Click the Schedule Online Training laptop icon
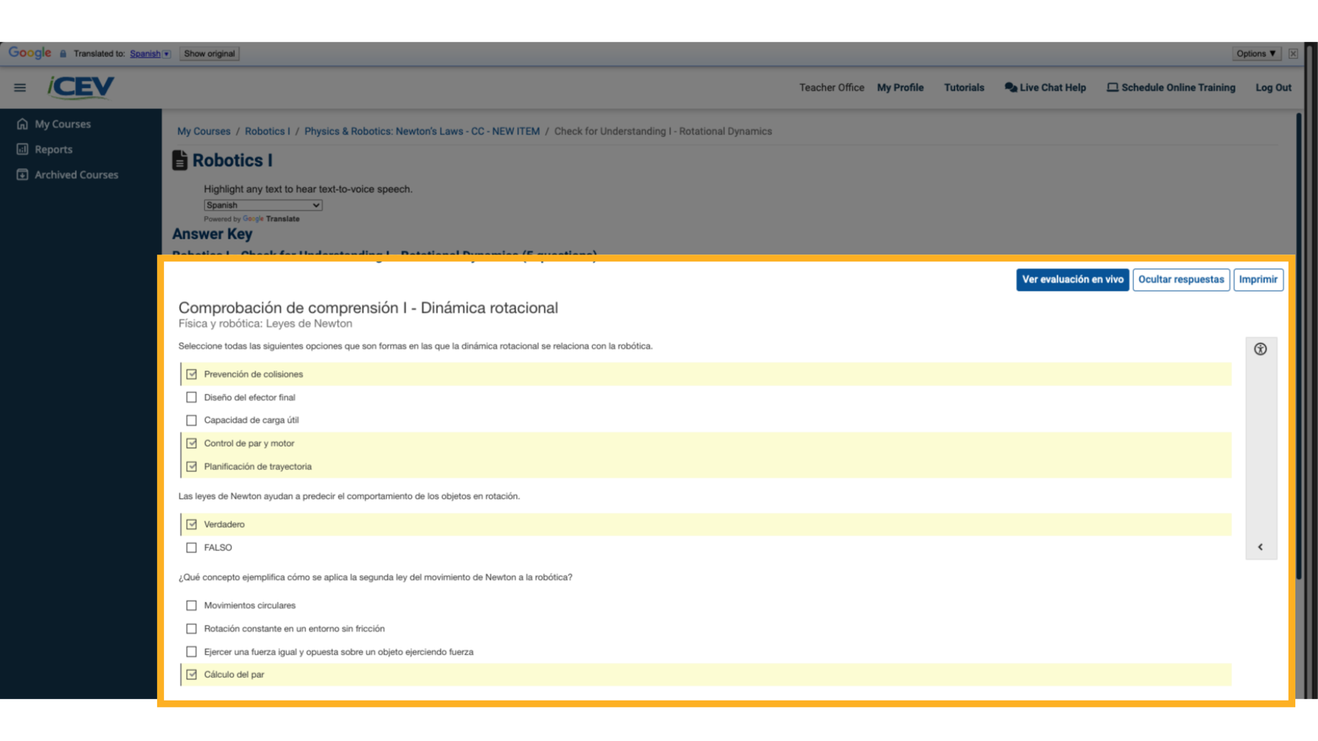Screen dimensions: 1318x741 (1113, 88)
